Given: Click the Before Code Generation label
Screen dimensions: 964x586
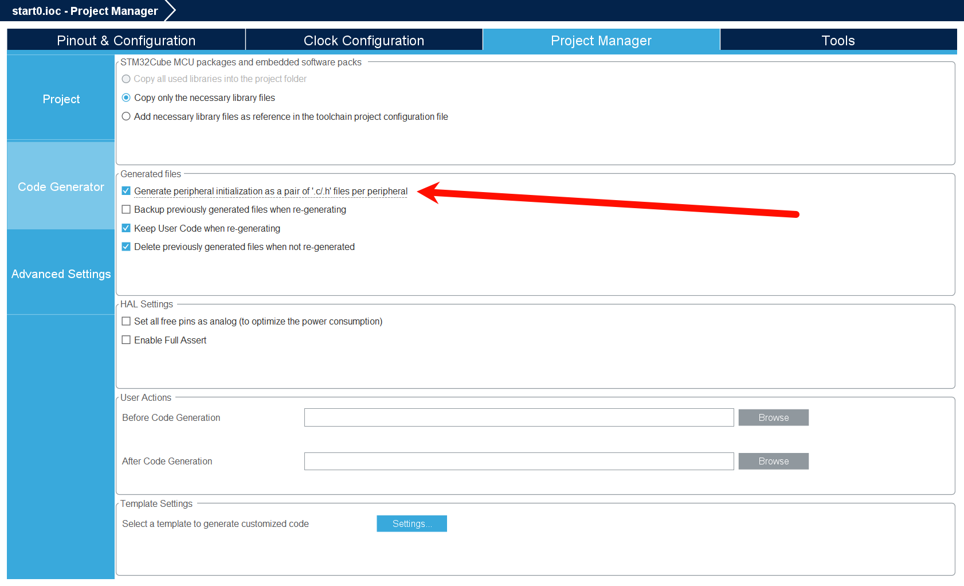Looking at the screenshot, I should 171,417.
